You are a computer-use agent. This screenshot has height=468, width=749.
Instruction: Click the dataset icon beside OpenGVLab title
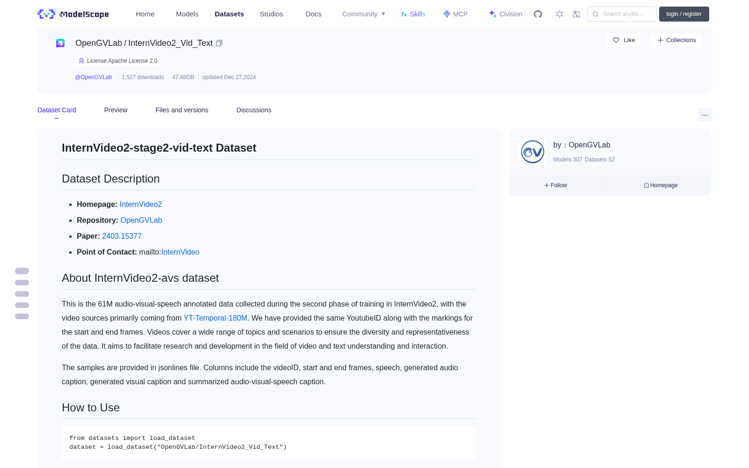click(60, 43)
